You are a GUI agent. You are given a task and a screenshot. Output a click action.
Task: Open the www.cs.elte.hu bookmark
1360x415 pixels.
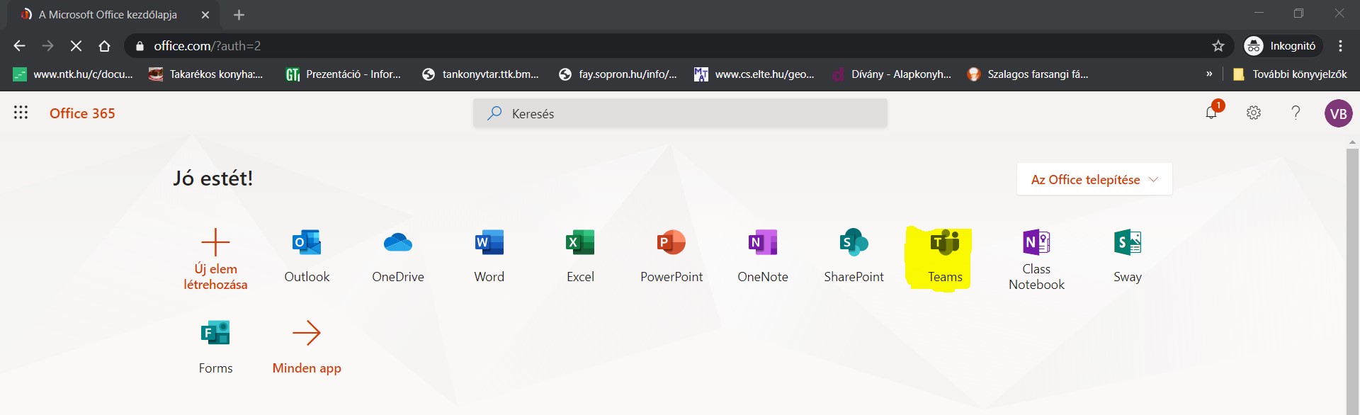pos(754,74)
